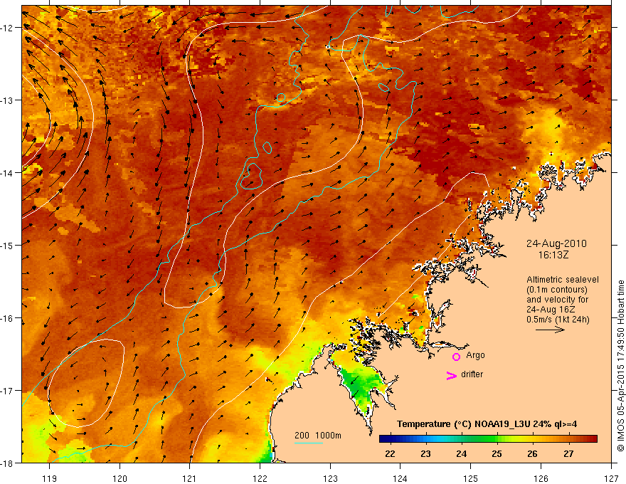This screenshot has height=484, width=626.
Task: Click the '16:13Z' time label
Action: (x=553, y=255)
